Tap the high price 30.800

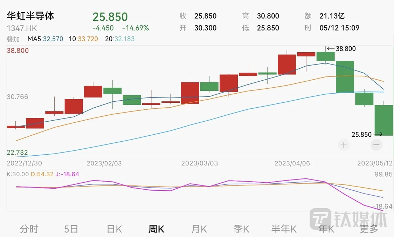coord(268,16)
